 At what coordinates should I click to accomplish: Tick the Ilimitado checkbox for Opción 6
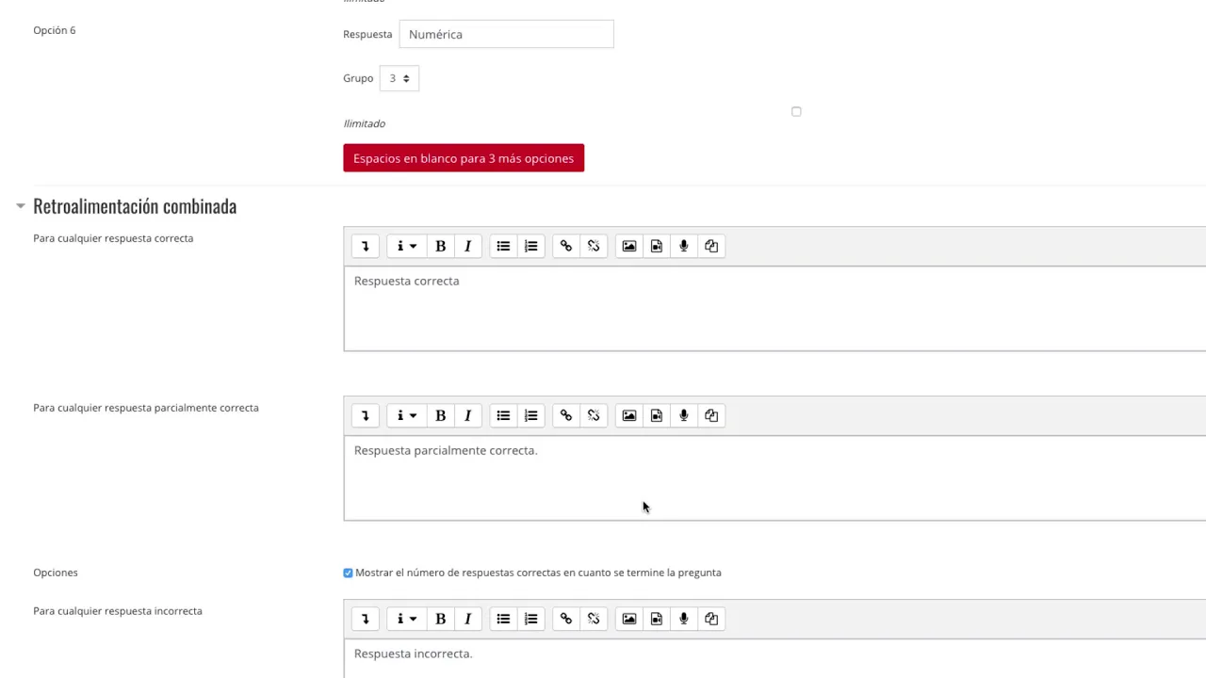(x=796, y=111)
